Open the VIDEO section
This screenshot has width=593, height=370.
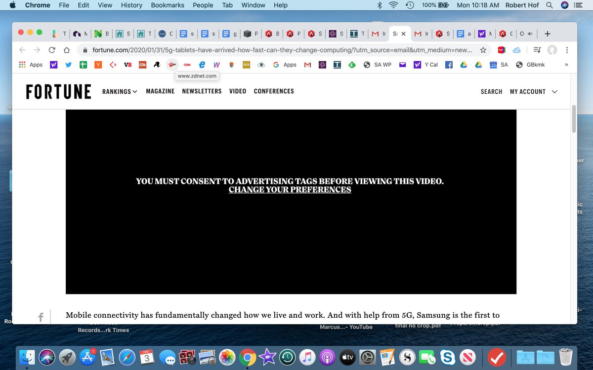238,91
